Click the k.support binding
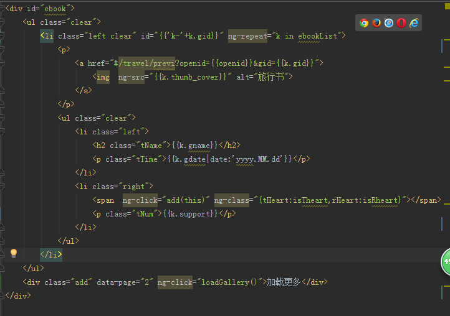This screenshot has height=316, width=450. click(190, 214)
